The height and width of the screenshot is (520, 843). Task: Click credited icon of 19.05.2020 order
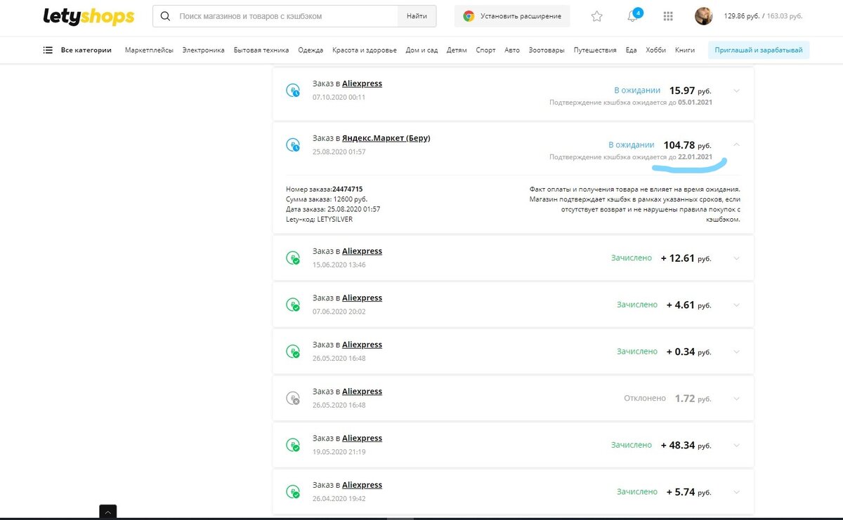click(293, 445)
